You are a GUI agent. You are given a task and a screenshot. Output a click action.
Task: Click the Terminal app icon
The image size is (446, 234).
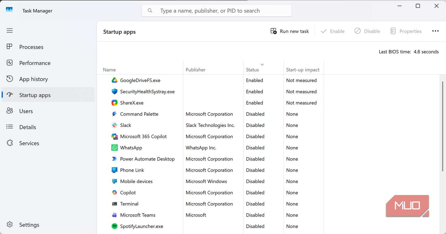115,204
